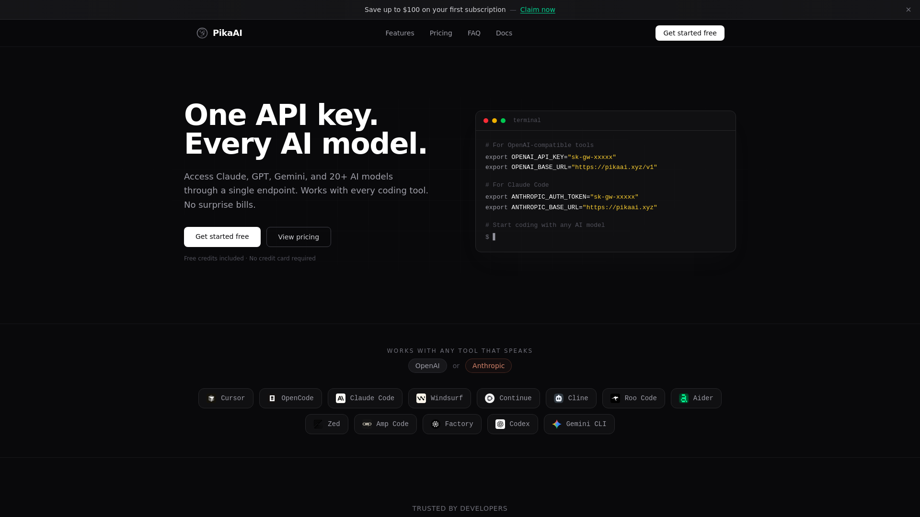The height and width of the screenshot is (517, 920).
Task: Click 'TRUSTED BY DEVELOPERS' heading
Action: 460,508
